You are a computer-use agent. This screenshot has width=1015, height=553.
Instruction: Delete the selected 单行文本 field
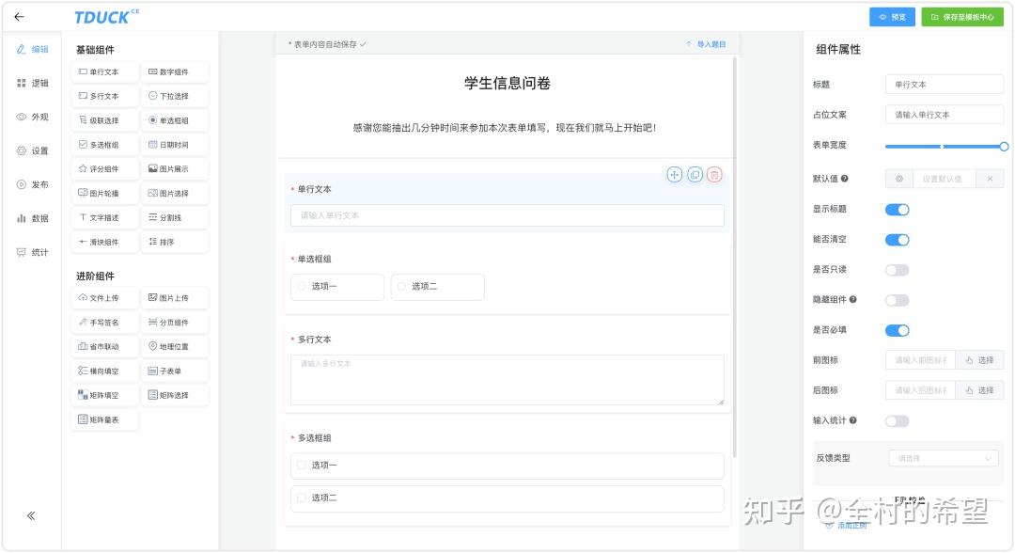click(x=714, y=175)
